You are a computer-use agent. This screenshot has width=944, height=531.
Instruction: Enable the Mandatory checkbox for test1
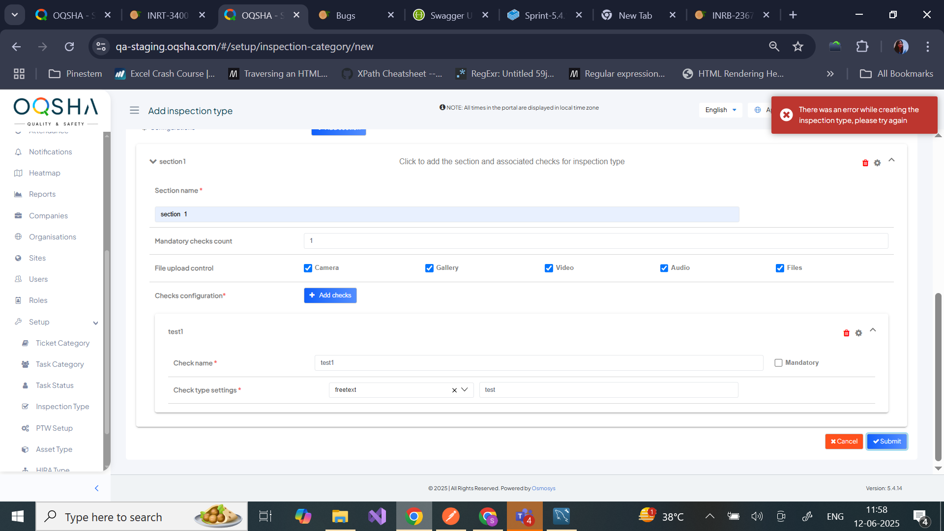click(x=778, y=363)
